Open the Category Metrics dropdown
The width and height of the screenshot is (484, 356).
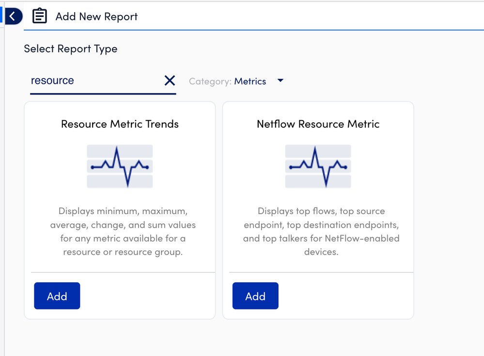pyautogui.click(x=236, y=81)
